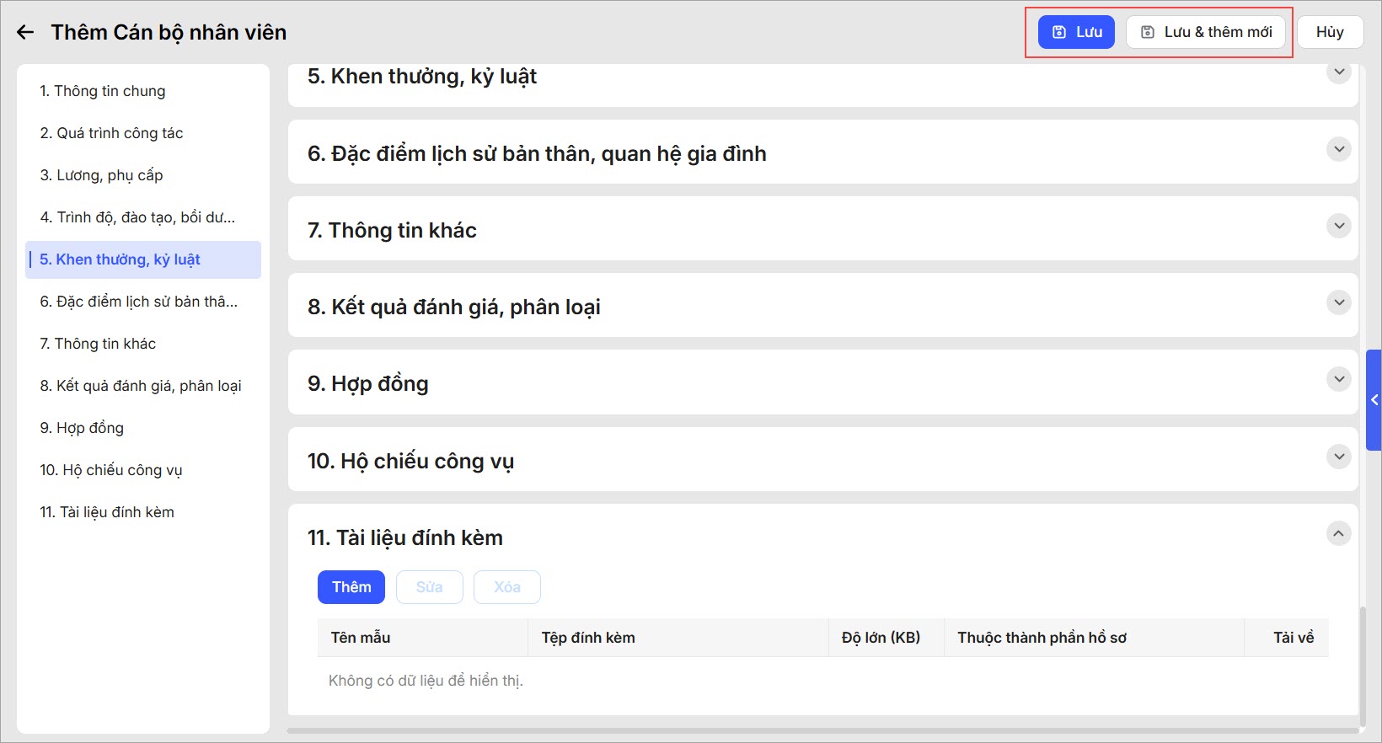Image resolution: width=1382 pixels, height=743 pixels.
Task: Click Lưu & thêm mới button
Action: [x=1206, y=32]
